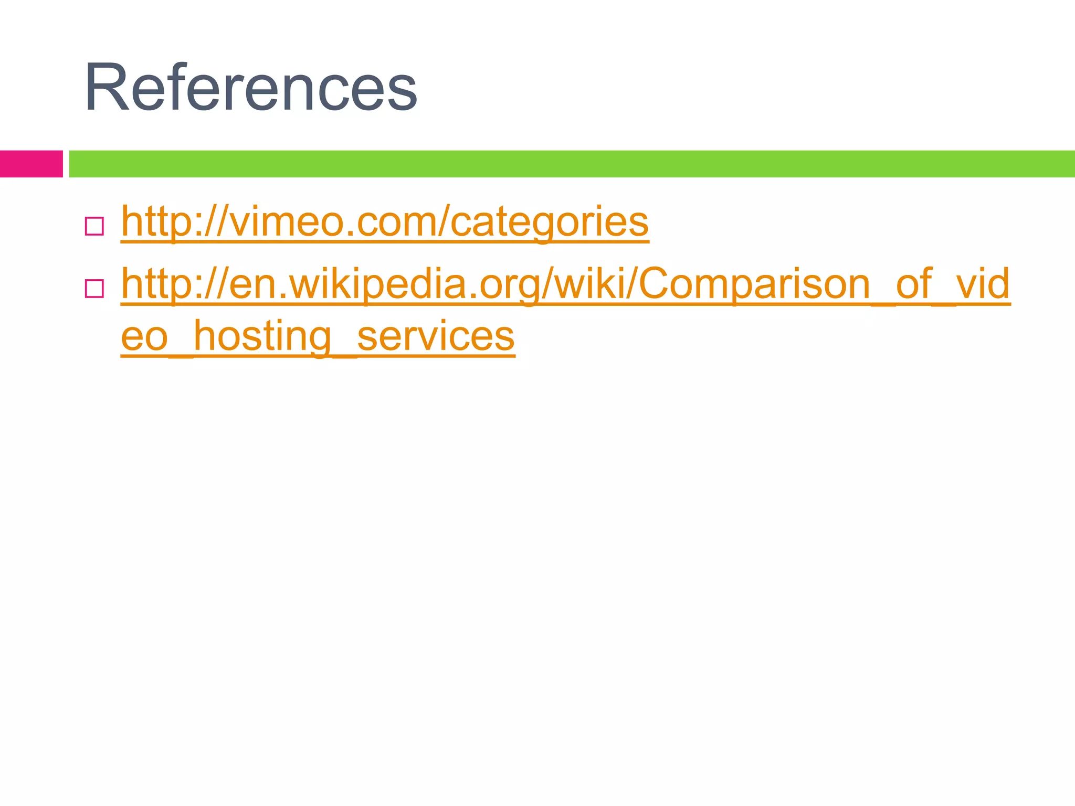Click the pink accent block under the title

(31, 164)
